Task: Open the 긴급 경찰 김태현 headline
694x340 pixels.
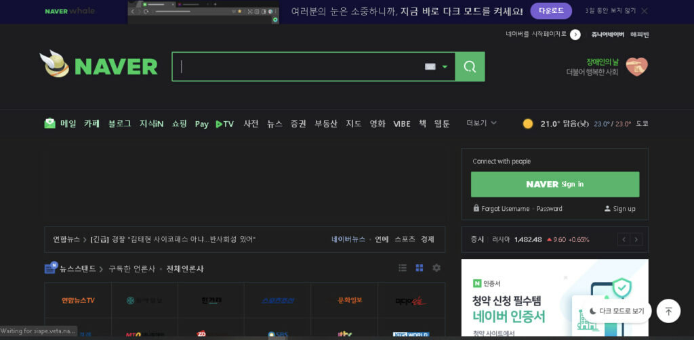Action: click(x=173, y=239)
